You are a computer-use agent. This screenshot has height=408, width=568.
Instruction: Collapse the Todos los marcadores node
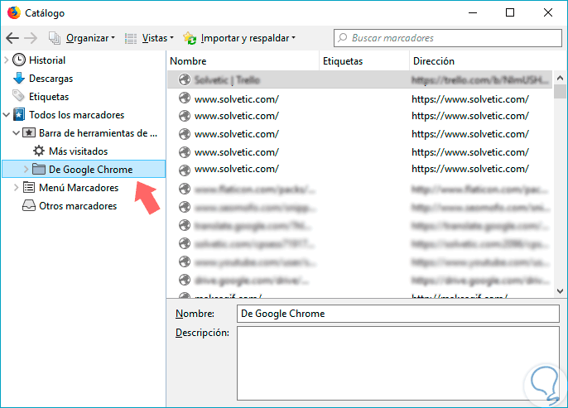click(x=6, y=115)
